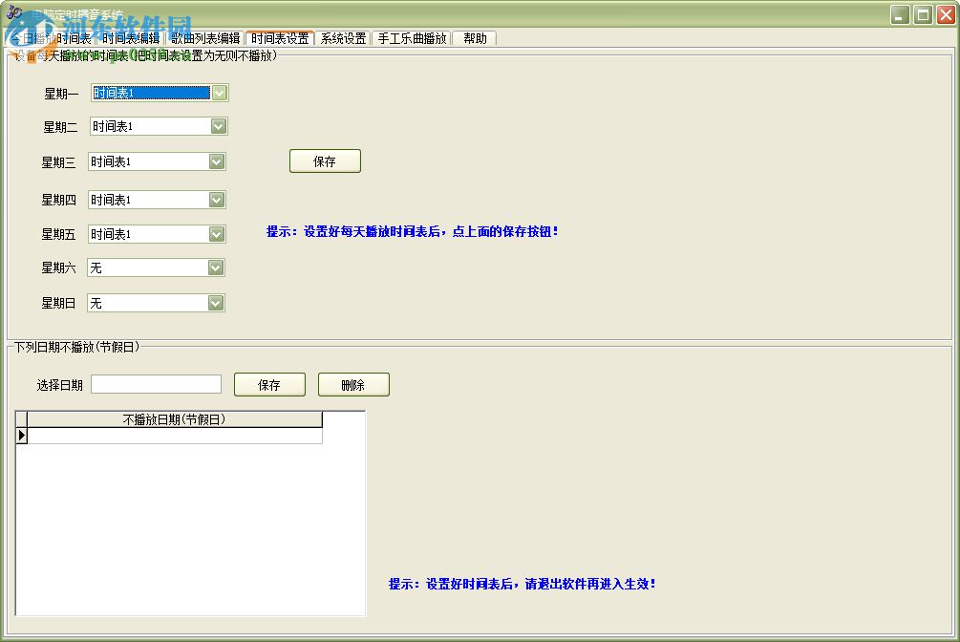Open the 星期六 dropdown arrow

[x=216, y=267]
